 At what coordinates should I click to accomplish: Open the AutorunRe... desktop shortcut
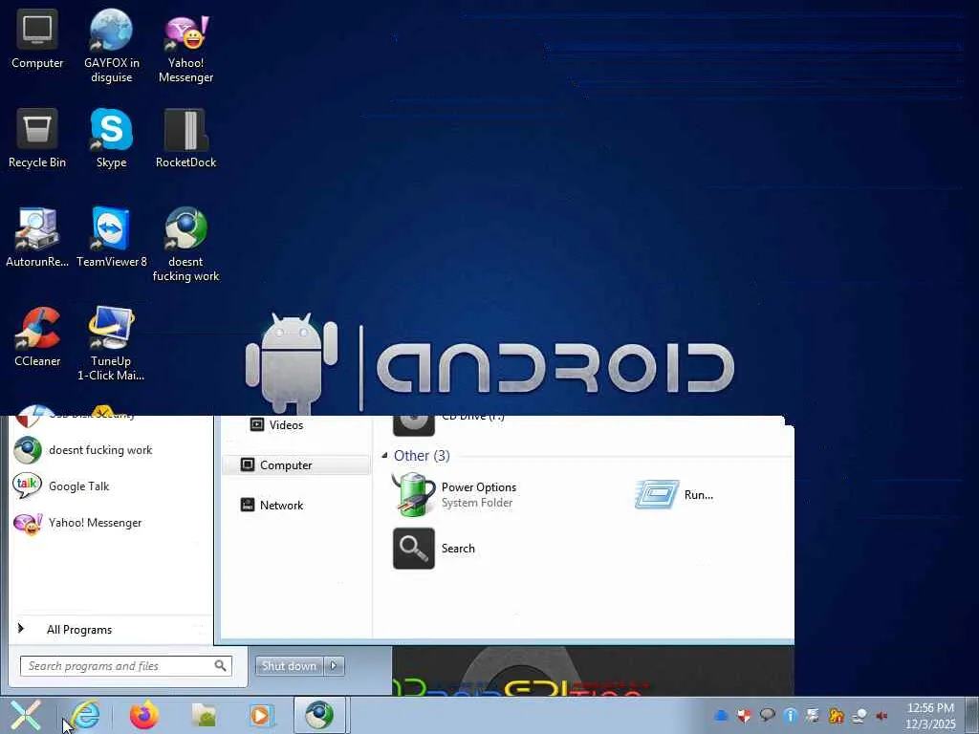pyautogui.click(x=37, y=237)
